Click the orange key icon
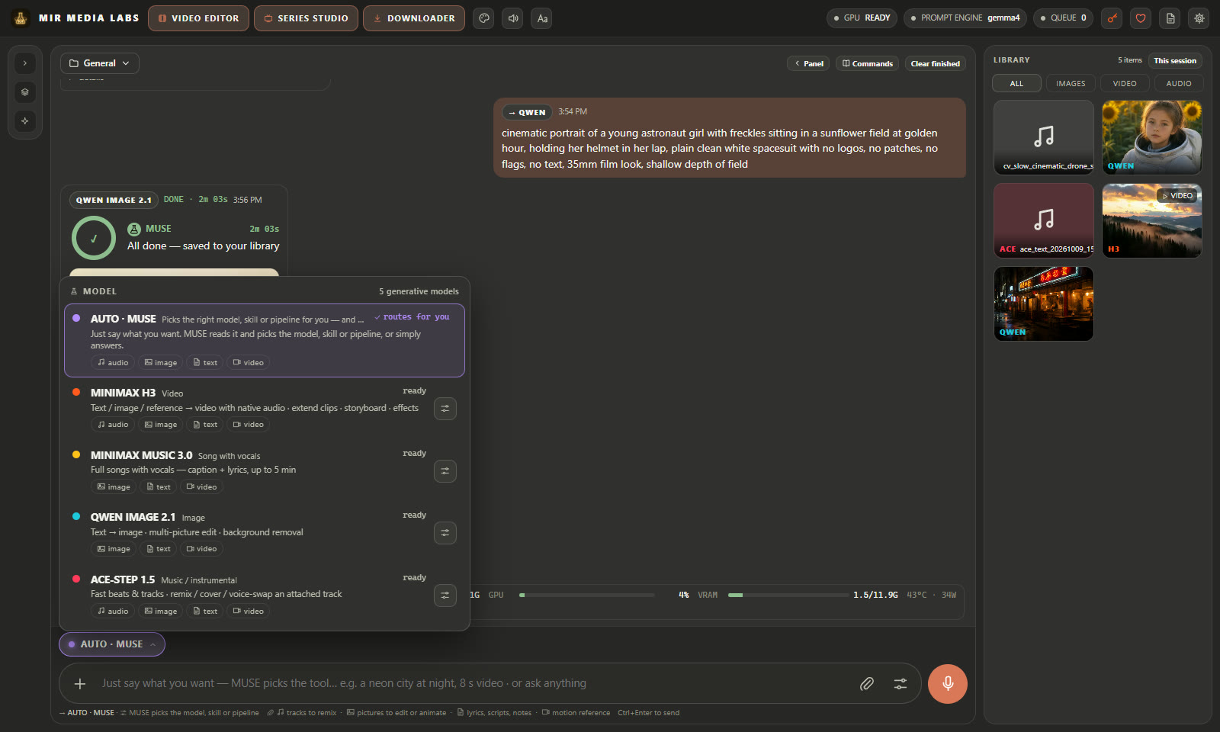 click(1112, 18)
